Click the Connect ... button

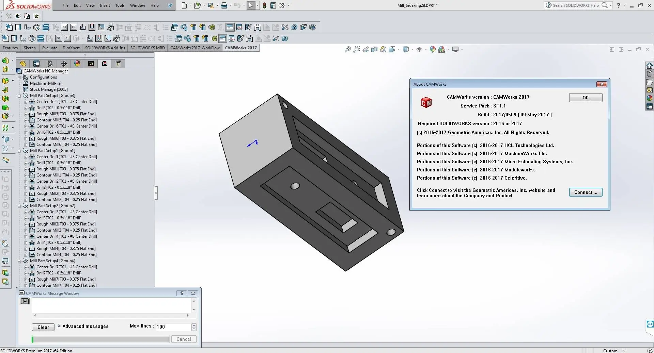pos(586,192)
